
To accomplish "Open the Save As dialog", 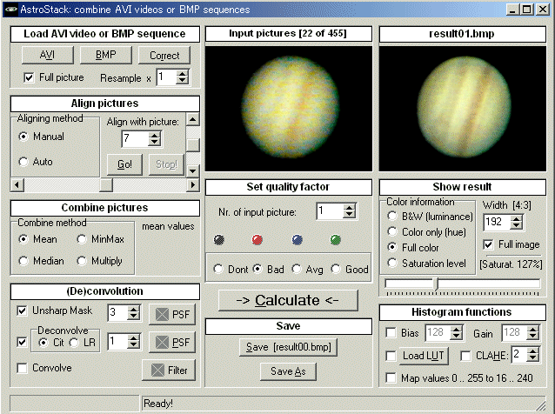I will [x=288, y=371].
